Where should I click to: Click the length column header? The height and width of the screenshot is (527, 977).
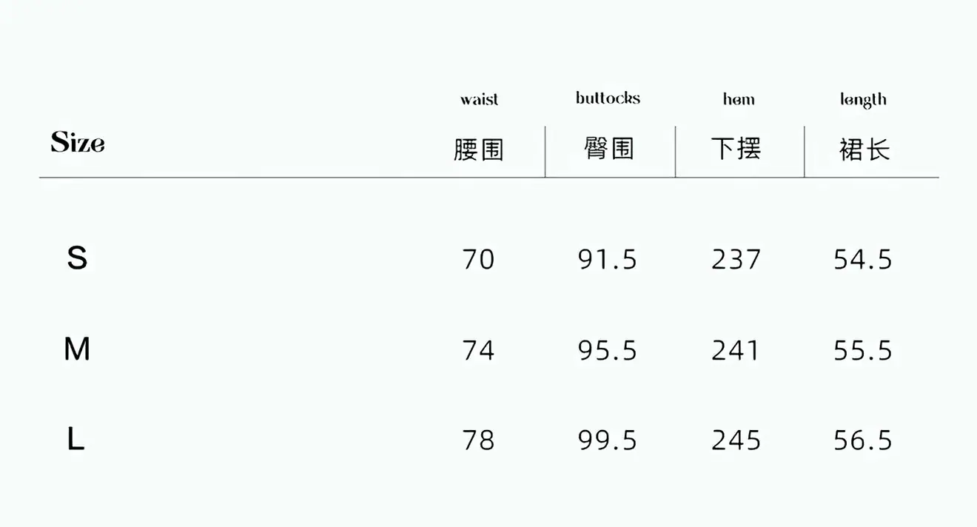point(863,100)
